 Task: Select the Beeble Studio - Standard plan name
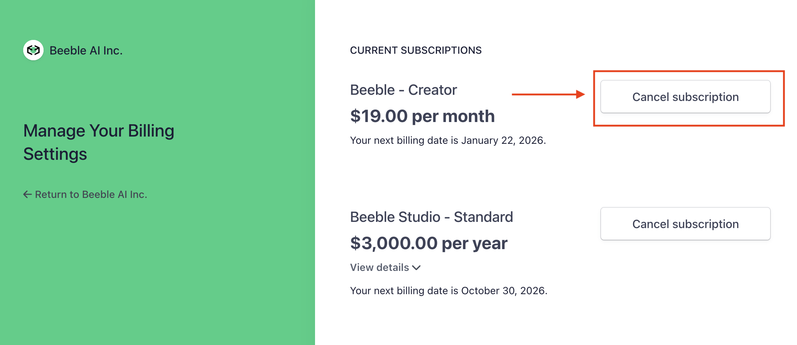pos(431,217)
